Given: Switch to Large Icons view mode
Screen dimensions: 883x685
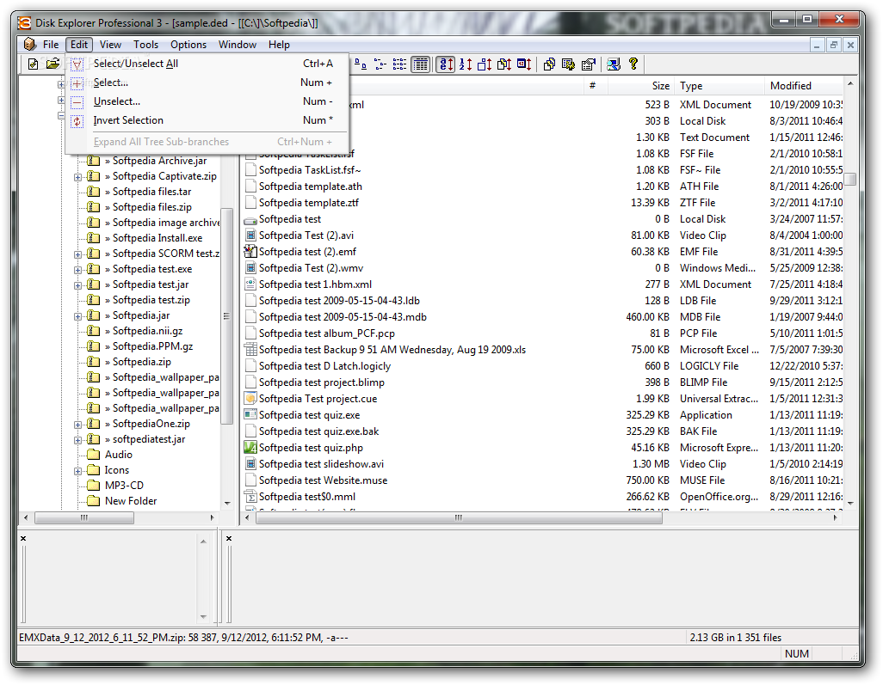Looking at the screenshot, I should click(x=361, y=64).
